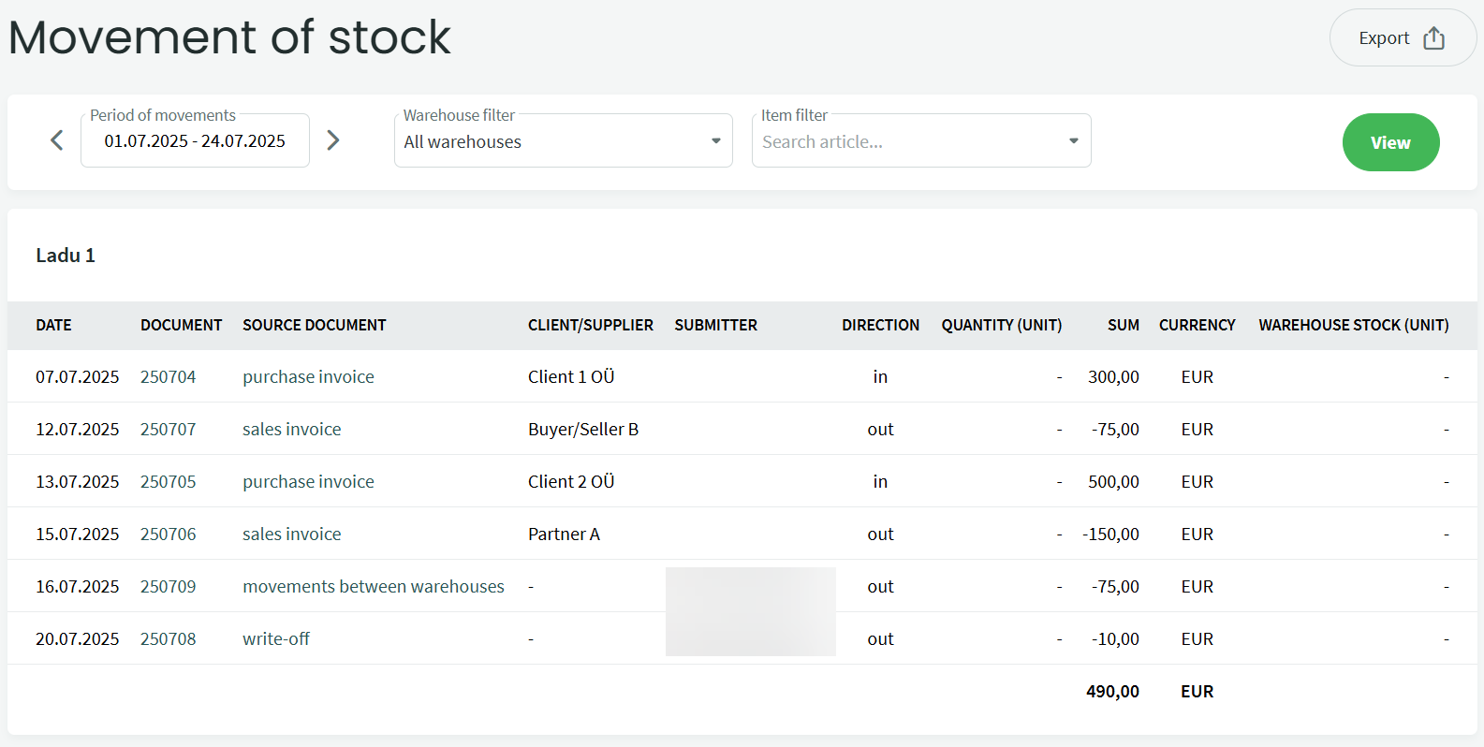This screenshot has width=1484, height=747.
Task: Advance to next period with right chevron
Action: 332,140
